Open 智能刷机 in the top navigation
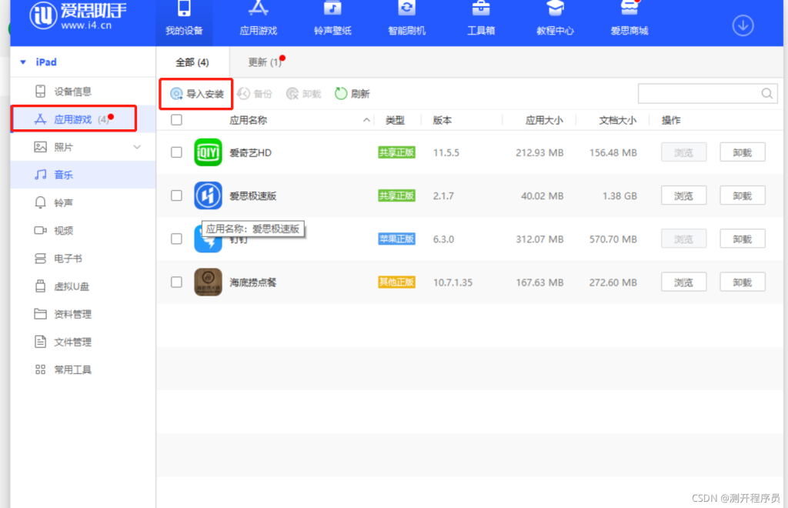This screenshot has width=788, height=508. click(x=406, y=20)
